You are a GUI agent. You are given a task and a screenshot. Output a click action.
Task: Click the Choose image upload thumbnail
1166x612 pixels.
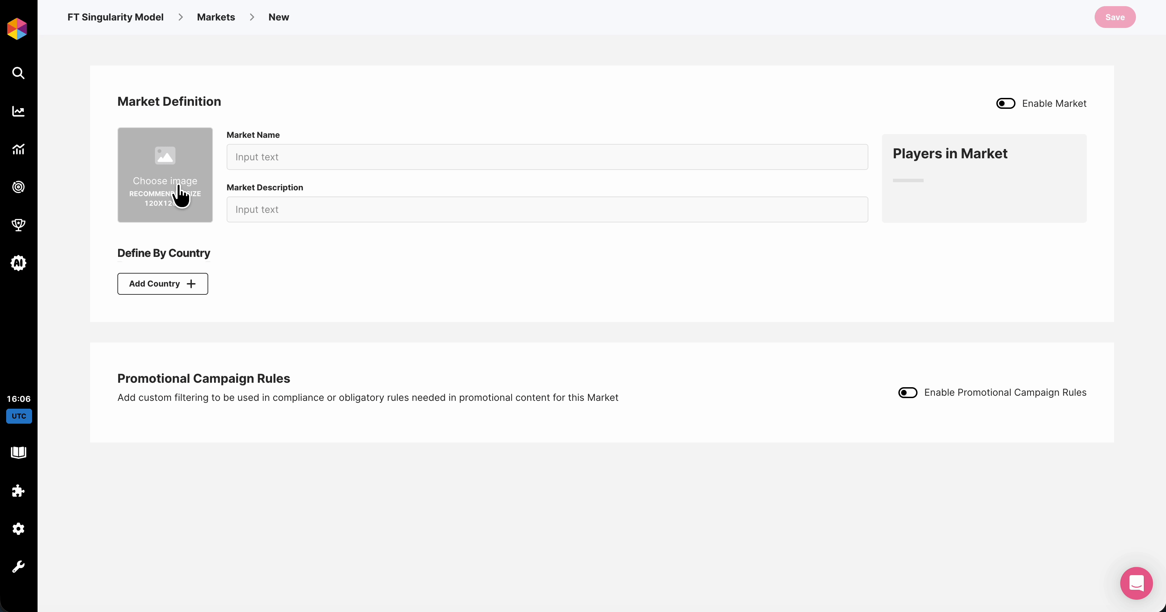coord(165,175)
